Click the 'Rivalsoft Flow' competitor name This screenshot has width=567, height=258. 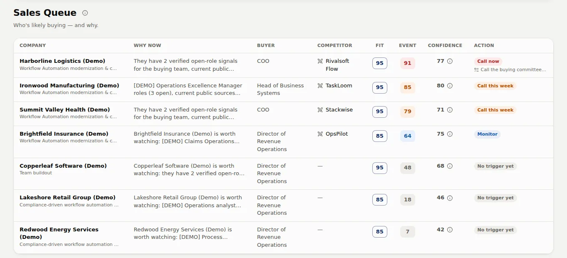click(337, 65)
